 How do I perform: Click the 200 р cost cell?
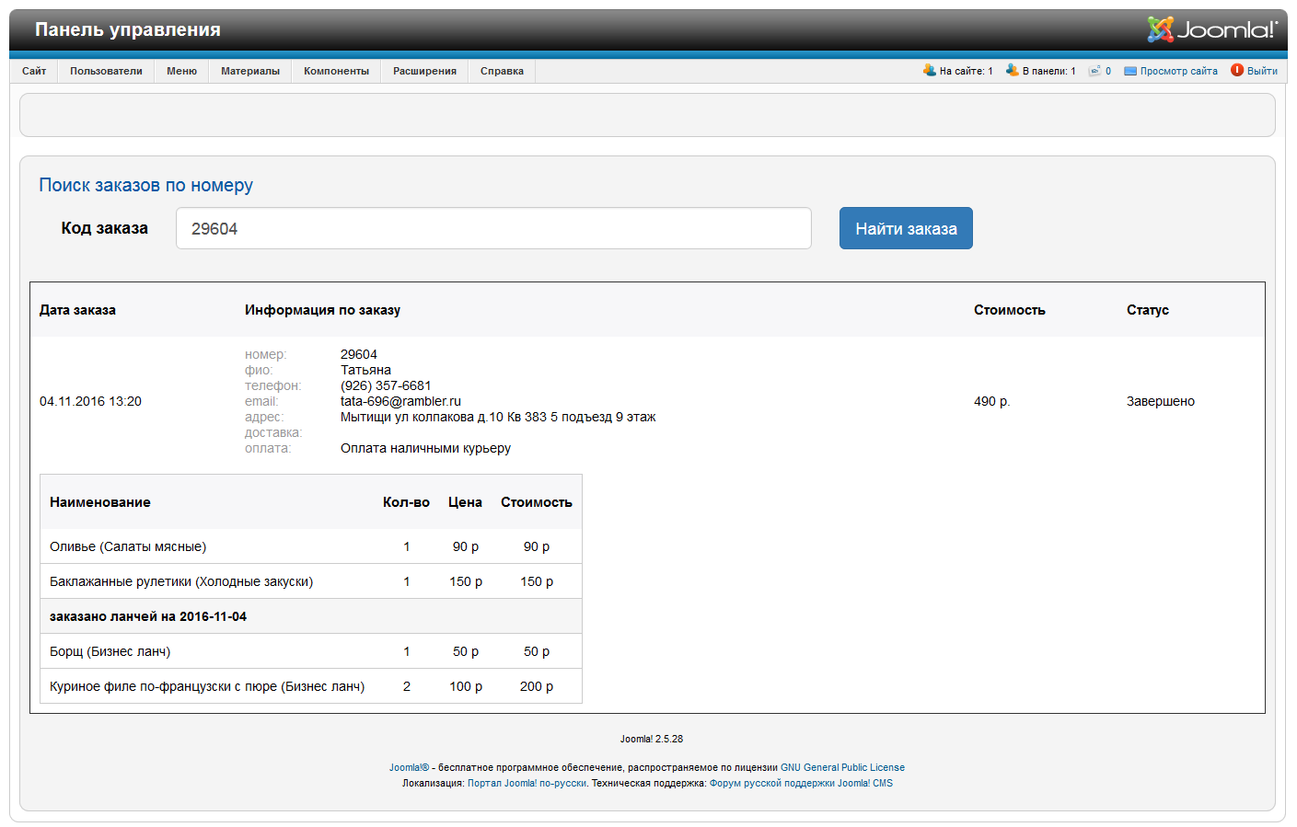(537, 686)
